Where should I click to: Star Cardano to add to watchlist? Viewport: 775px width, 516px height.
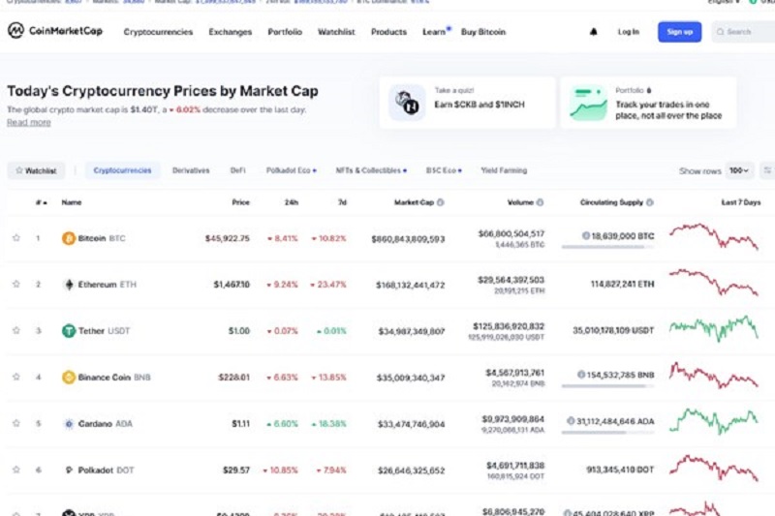tap(16, 423)
